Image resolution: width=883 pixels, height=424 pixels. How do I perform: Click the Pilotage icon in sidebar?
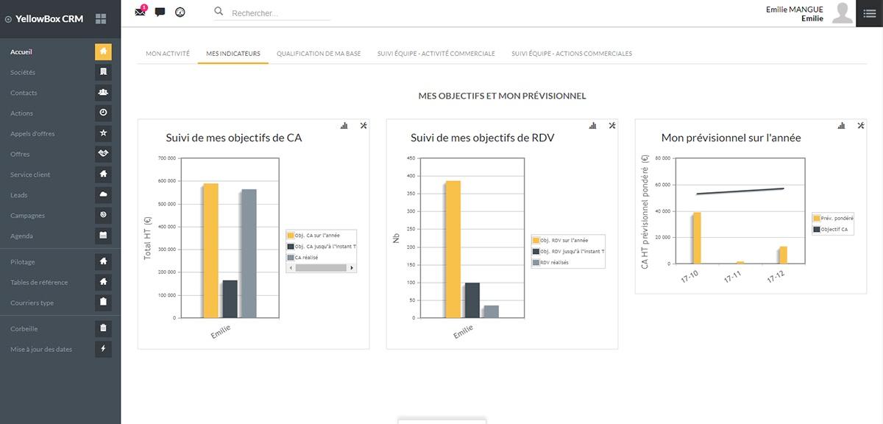pyautogui.click(x=104, y=261)
